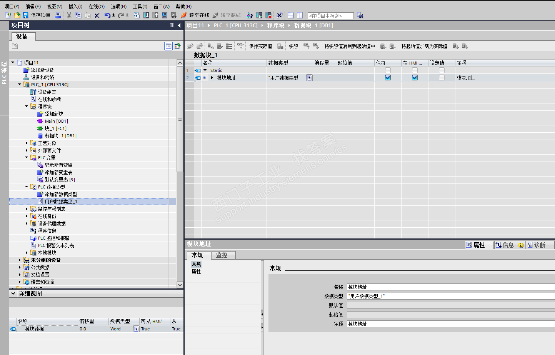The image size is (555, 355).
Task: Click the 转至在线 button
Action: (x=195, y=15)
